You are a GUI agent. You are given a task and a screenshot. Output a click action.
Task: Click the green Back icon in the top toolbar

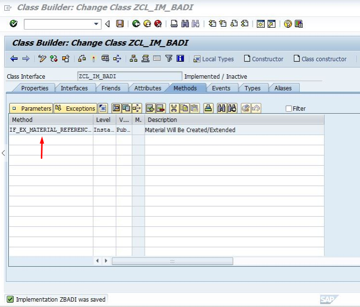pos(136,24)
